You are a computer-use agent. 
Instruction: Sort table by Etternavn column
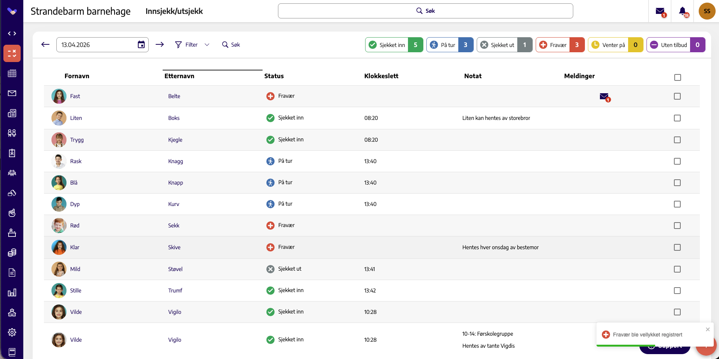pyautogui.click(x=179, y=76)
